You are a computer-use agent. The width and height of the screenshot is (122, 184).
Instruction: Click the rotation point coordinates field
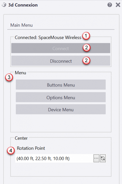[54, 158]
